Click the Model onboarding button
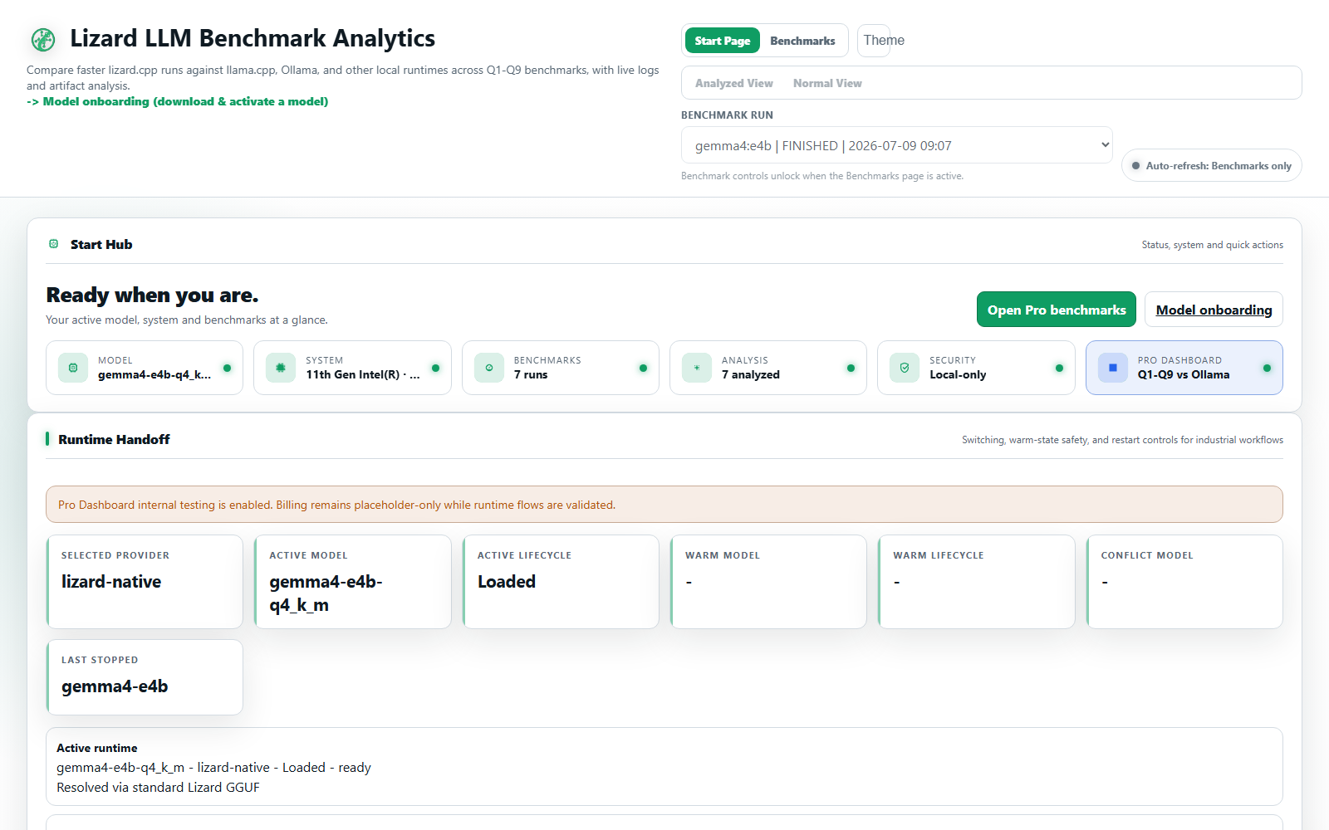This screenshot has width=1329, height=830. tap(1214, 310)
